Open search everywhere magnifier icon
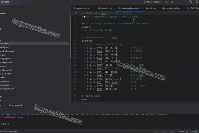The height and width of the screenshot is (133, 199). (197, 2)
